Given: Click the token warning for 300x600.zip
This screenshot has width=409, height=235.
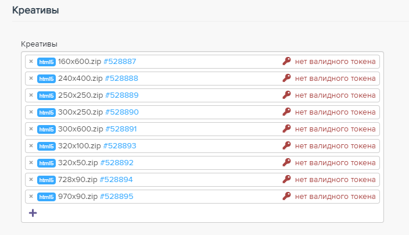Looking at the screenshot, I should [335, 129].
